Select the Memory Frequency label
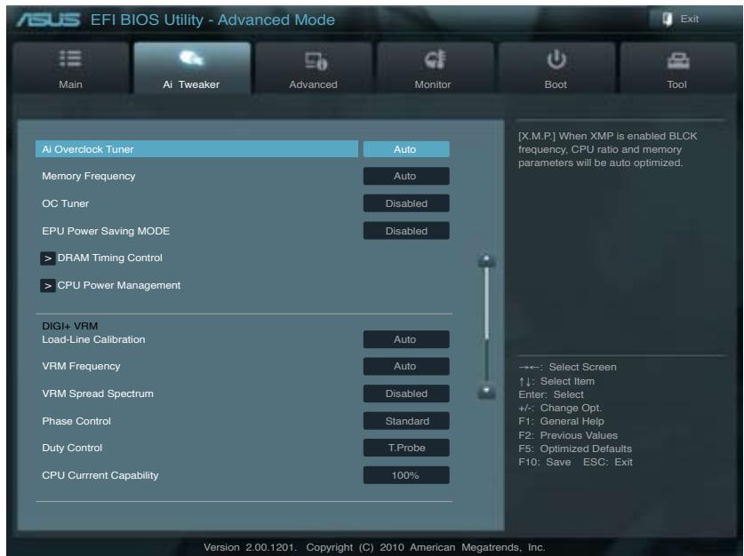 [89, 176]
